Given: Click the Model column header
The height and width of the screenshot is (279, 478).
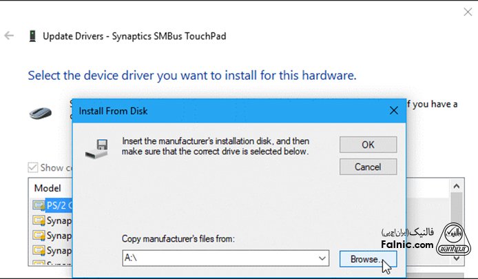Looking at the screenshot, I should click(x=48, y=188).
